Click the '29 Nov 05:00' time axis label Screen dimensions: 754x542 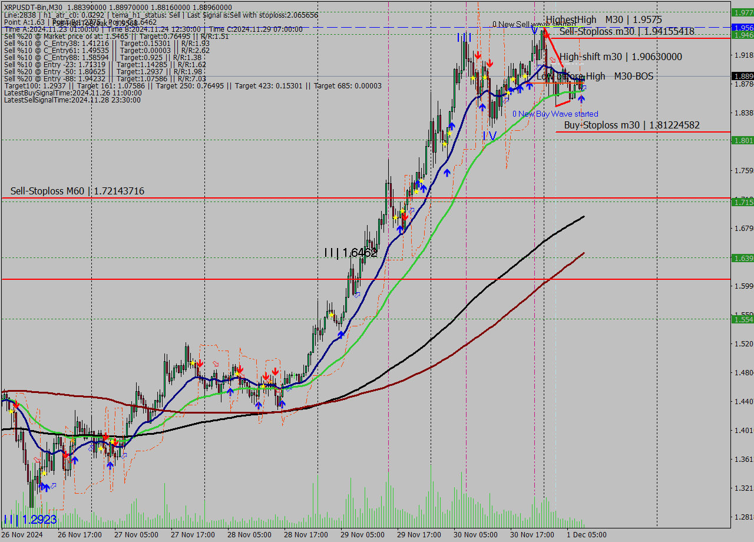(362, 535)
